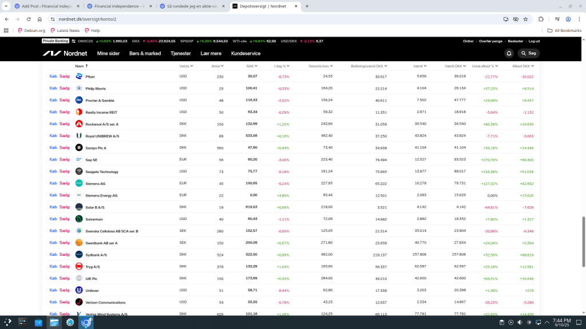The image size is (586, 329).
Task: Open the notifications bell
Action: 509,53
